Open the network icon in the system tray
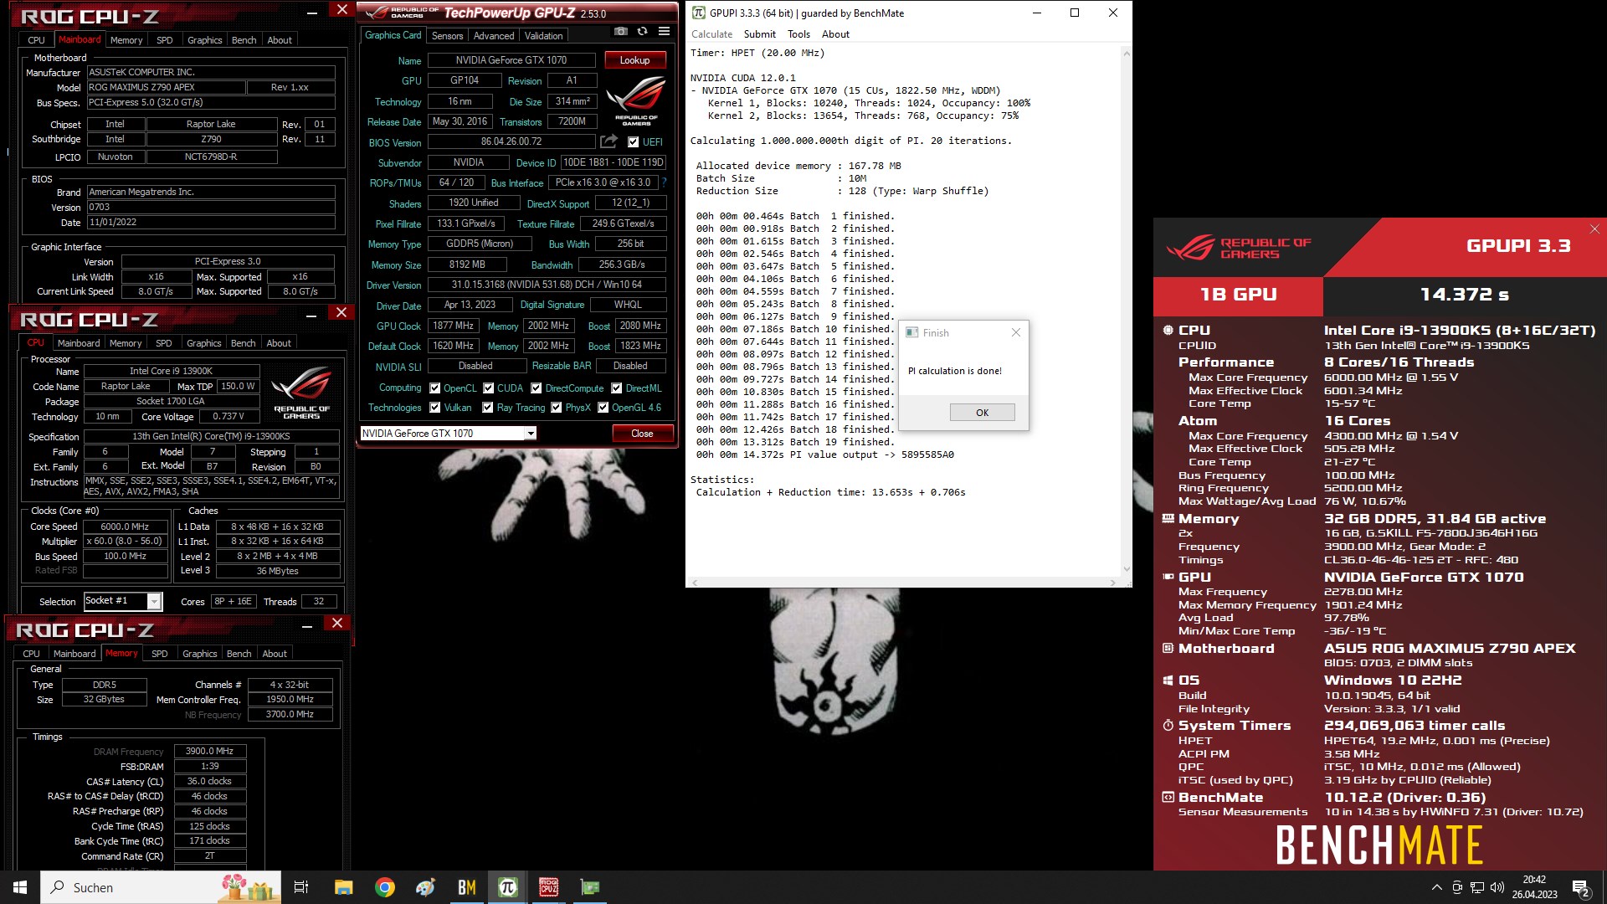1607x904 pixels. coord(1477,887)
